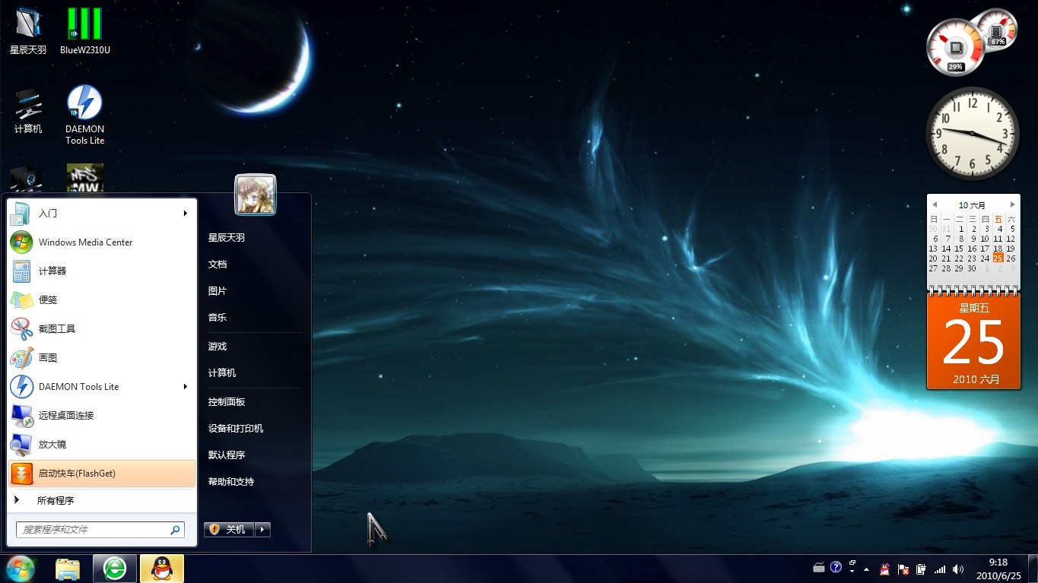Open the keyboard input method tray icon
1038x583 pixels.
pos(819,568)
